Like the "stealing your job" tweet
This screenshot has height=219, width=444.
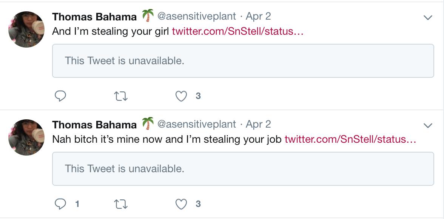tap(181, 204)
